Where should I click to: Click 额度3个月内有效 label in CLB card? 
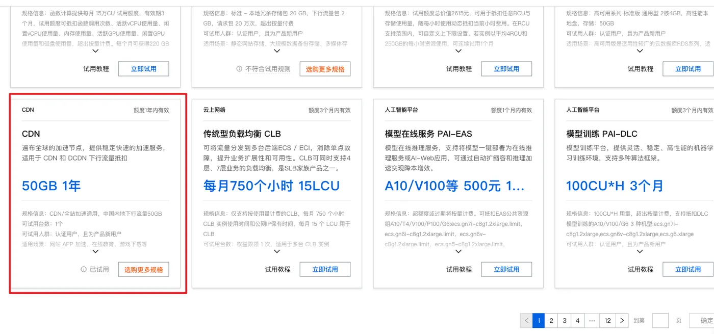329,110
